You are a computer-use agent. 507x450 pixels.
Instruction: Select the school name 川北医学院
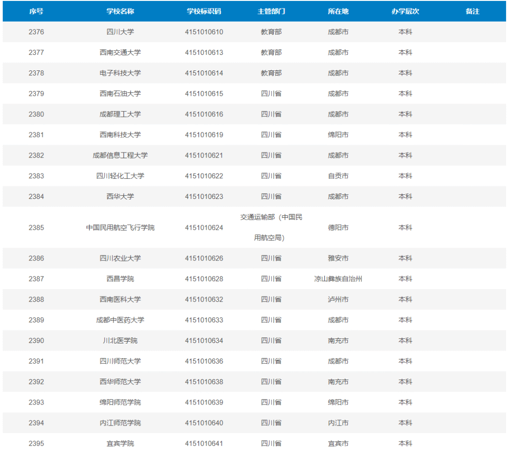pos(120,341)
